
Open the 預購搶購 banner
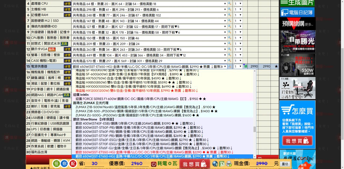click(297, 24)
